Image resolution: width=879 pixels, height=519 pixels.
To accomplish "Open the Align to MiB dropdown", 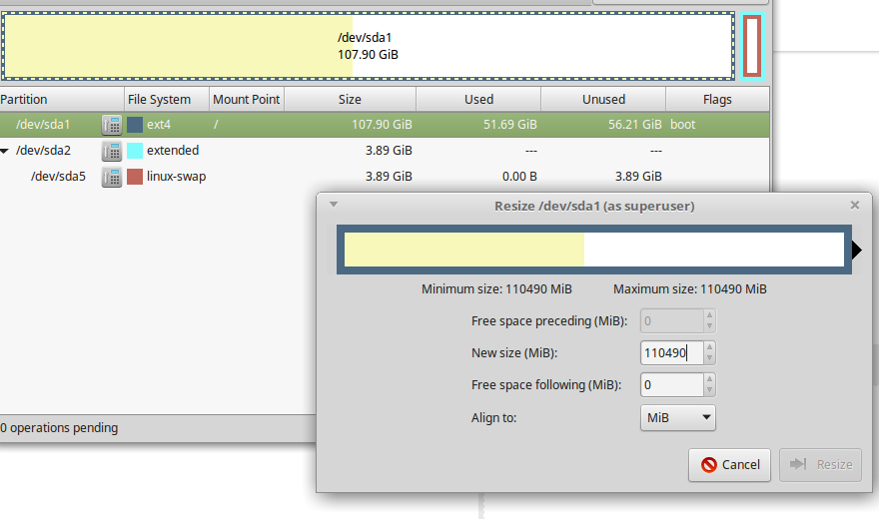I will (678, 417).
